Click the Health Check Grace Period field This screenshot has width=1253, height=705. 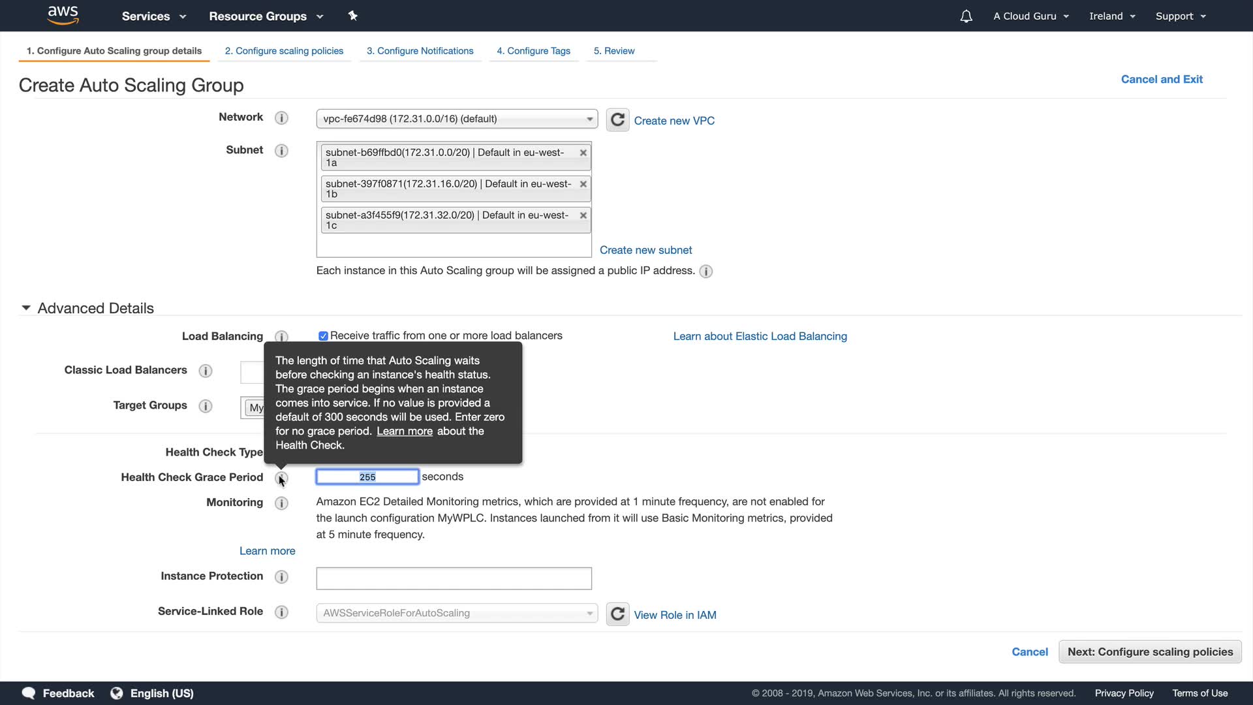367,477
